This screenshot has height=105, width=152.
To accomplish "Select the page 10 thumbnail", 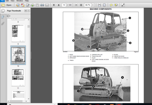I will coord(18,55).
